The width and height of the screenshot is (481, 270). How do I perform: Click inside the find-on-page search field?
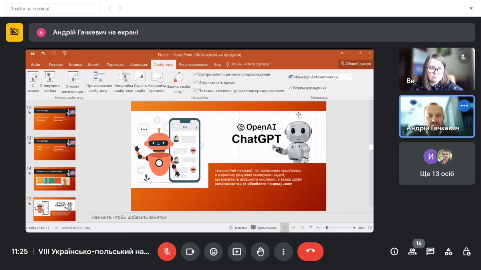point(53,8)
